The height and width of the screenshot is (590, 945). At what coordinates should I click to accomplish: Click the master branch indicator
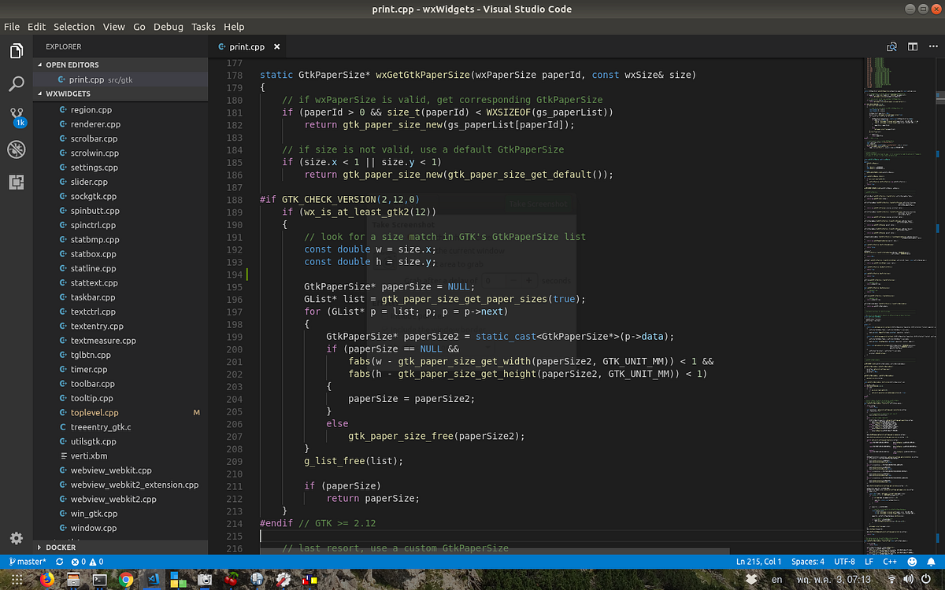27,562
